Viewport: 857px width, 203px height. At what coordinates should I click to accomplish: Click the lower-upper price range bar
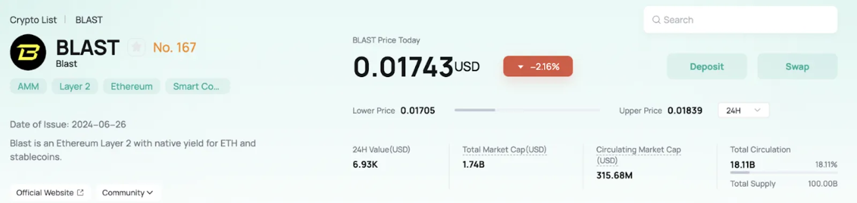pos(527,110)
